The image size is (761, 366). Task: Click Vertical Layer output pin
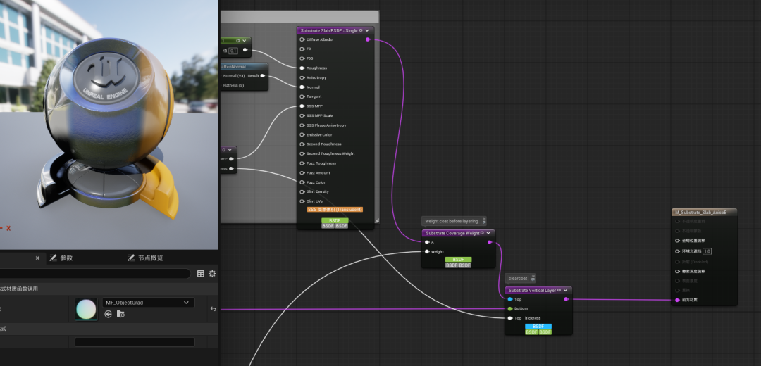(567, 299)
